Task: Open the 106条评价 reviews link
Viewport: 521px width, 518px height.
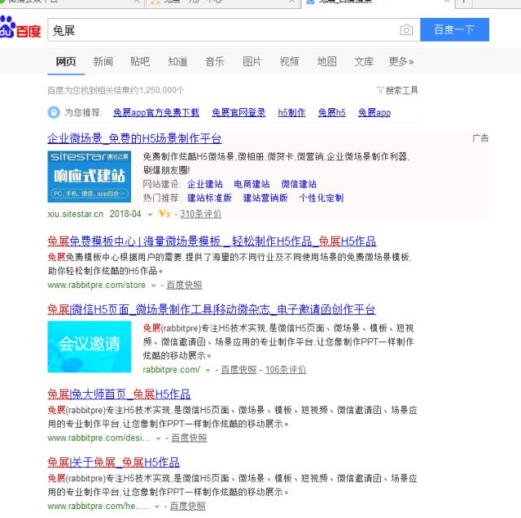Action: coord(286,370)
